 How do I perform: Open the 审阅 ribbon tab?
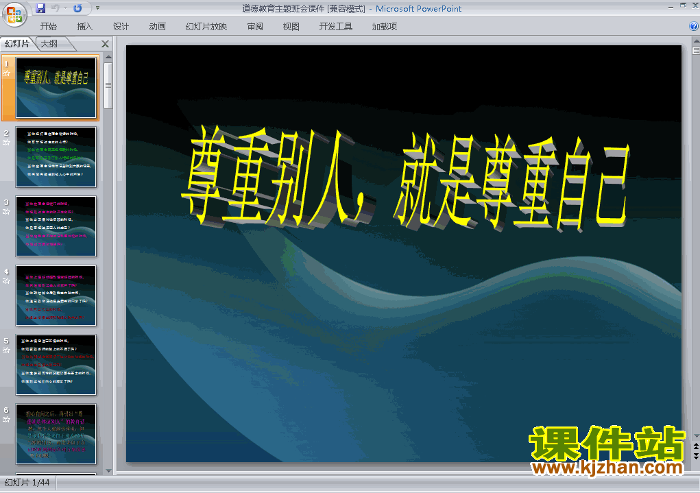(x=255, y=26)
